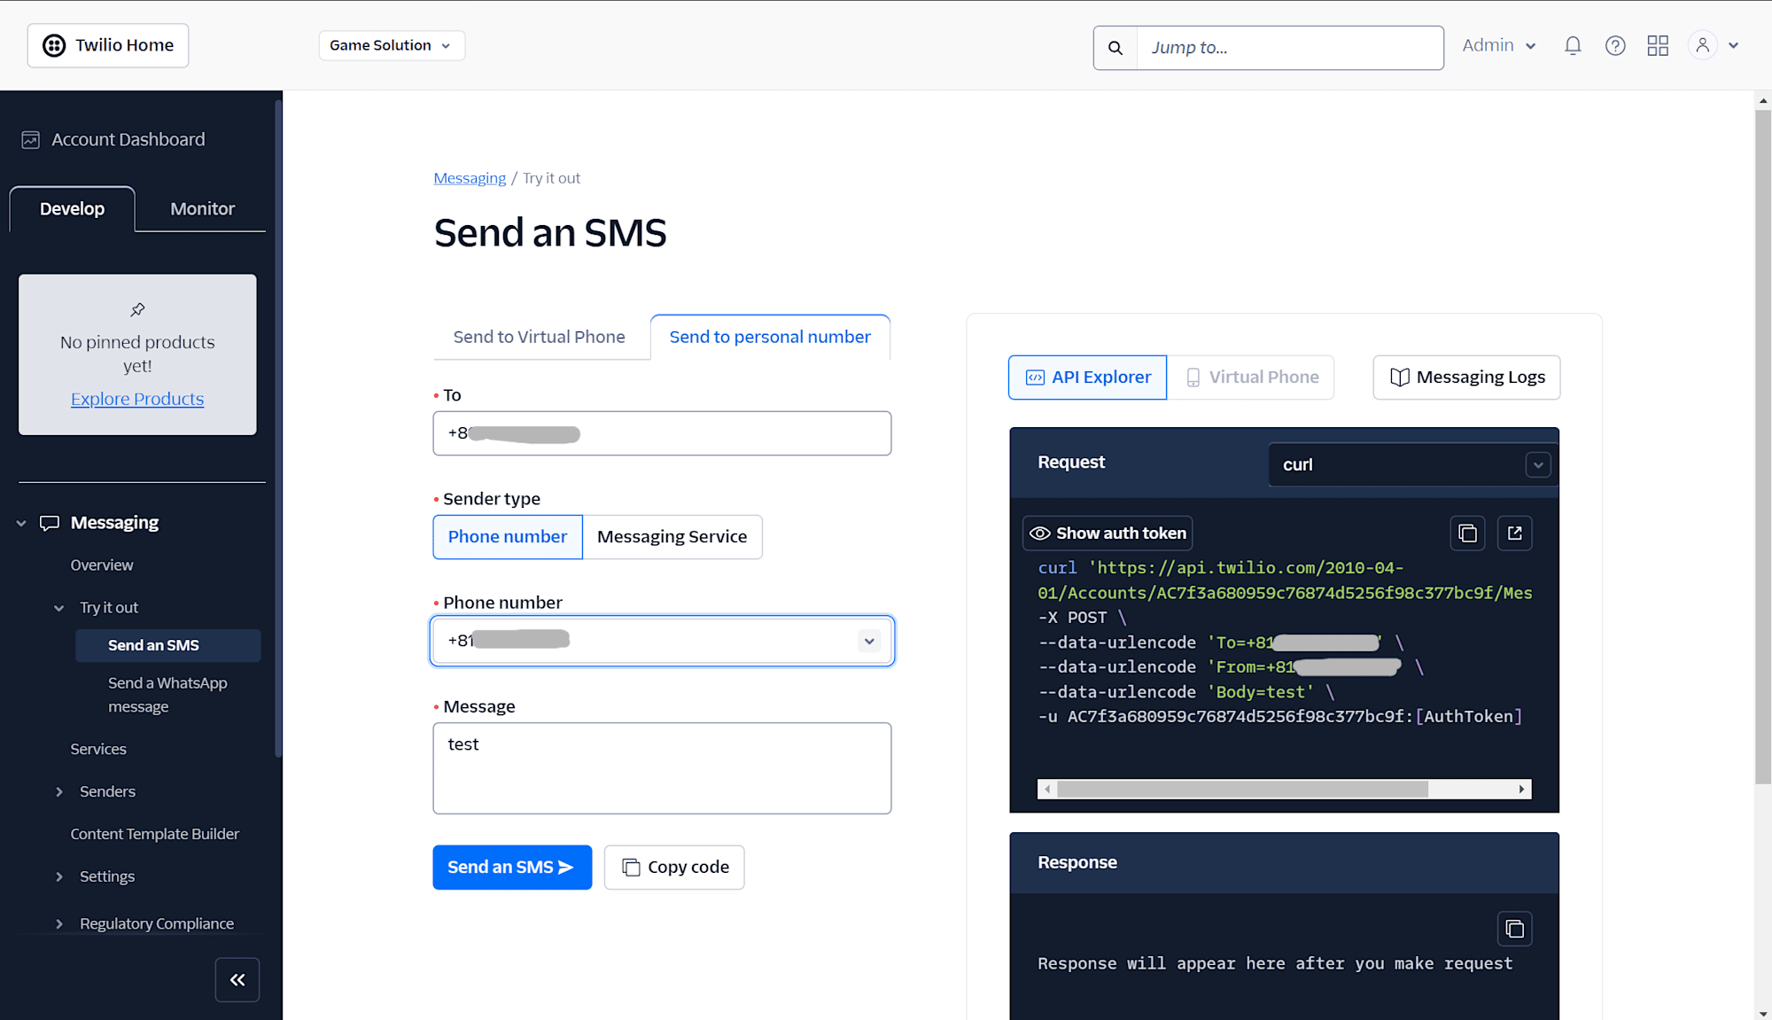Click the page vertical scrollbar
This screenshot has height=1020, width=1772.
coord(1762,446)
